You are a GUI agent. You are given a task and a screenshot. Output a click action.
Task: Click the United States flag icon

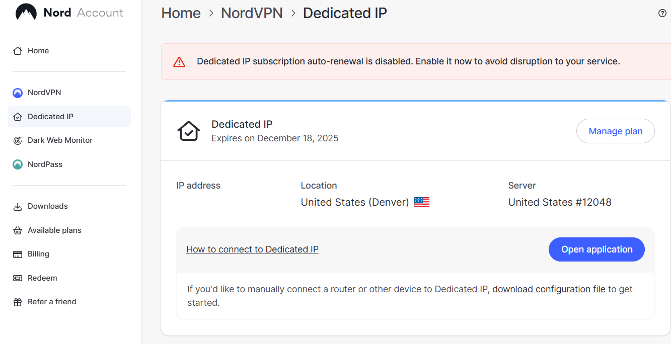[421, 202]
